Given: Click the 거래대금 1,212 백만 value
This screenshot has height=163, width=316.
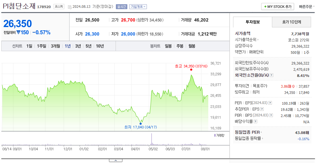Looking at the screenshot, I should pos(207,34).
